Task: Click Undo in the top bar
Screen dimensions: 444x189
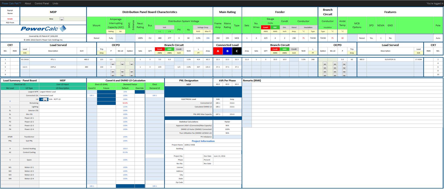Action: point(55,4)
